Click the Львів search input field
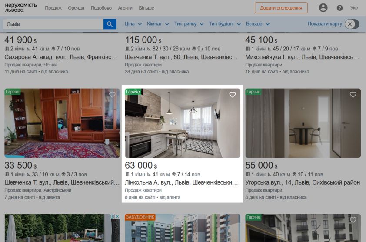 pyautogui.click(x=53, y=24)
